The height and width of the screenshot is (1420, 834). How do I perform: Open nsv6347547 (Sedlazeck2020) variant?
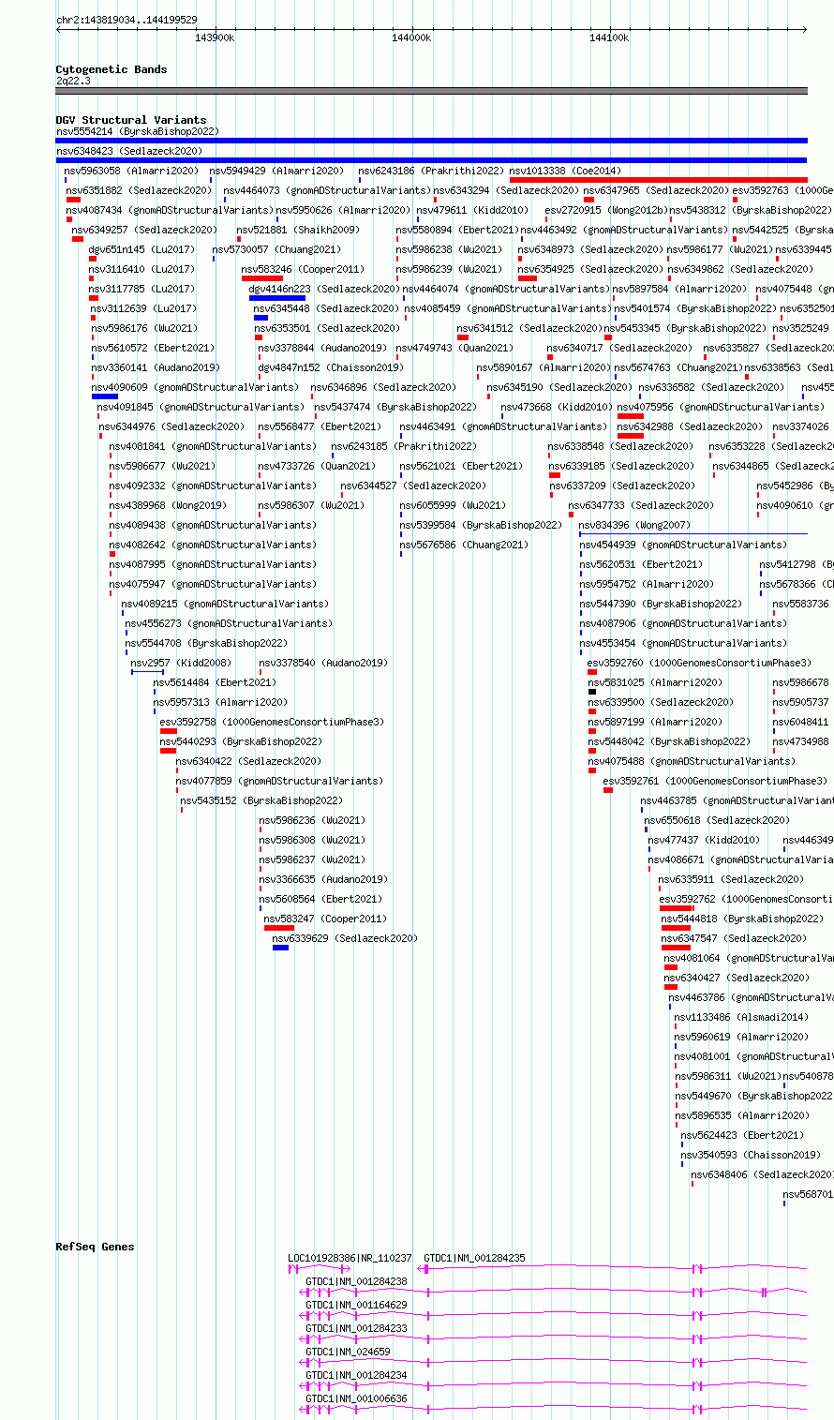click(734, 938)
